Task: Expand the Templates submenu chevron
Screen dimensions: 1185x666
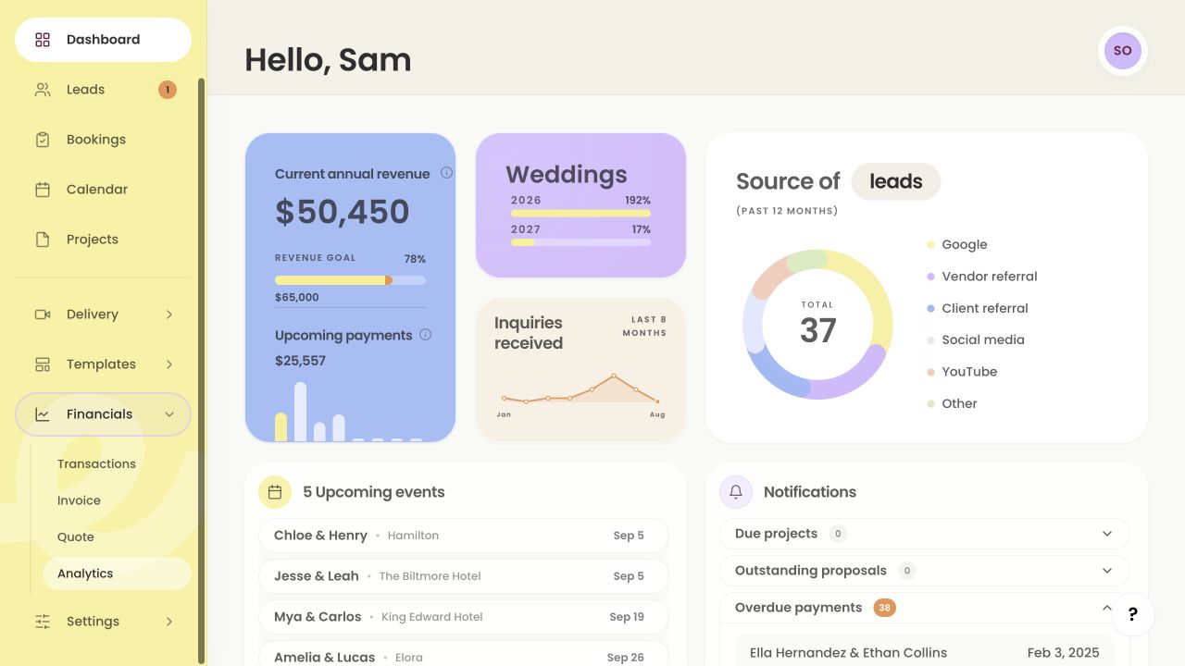Action: click(169, 364)
